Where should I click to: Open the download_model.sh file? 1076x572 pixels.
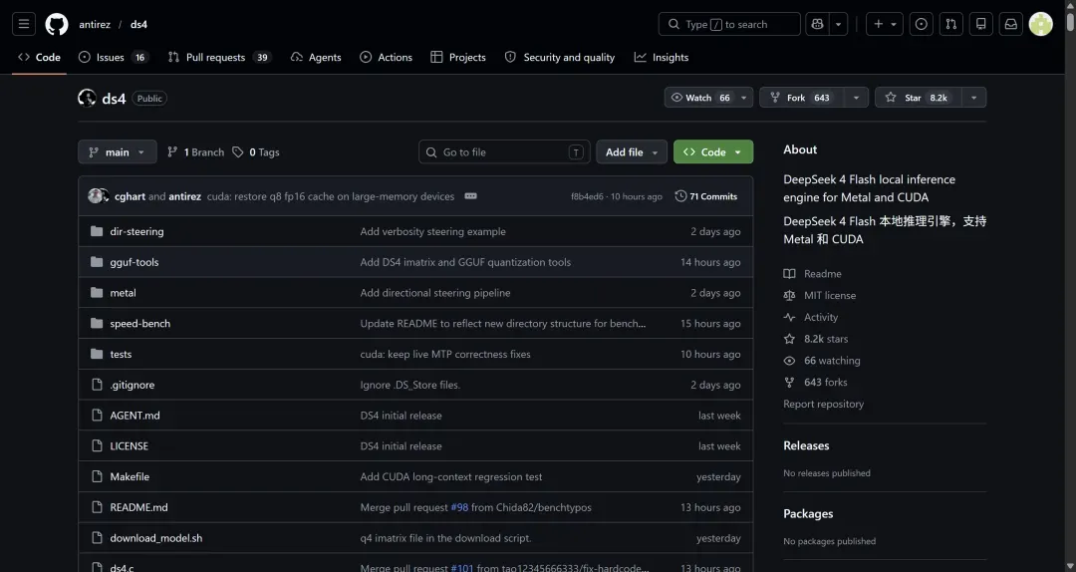pos(156,538)
